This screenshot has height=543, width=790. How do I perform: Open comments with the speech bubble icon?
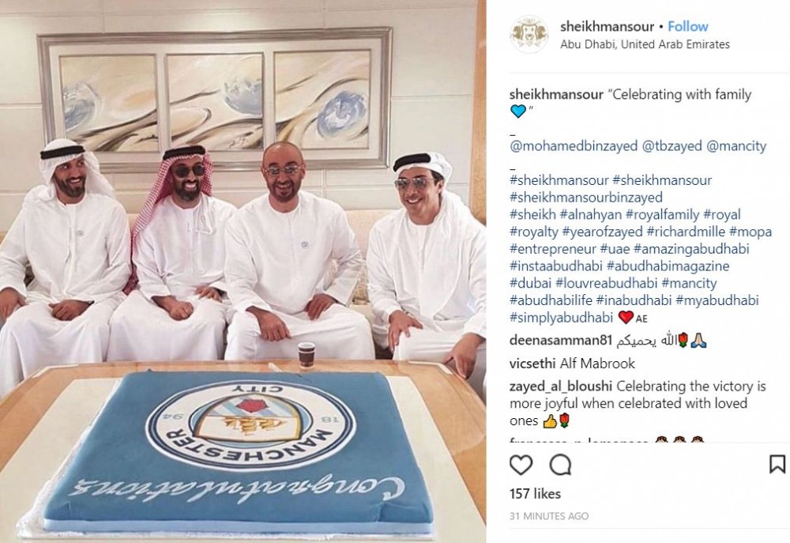coord(560,465)
